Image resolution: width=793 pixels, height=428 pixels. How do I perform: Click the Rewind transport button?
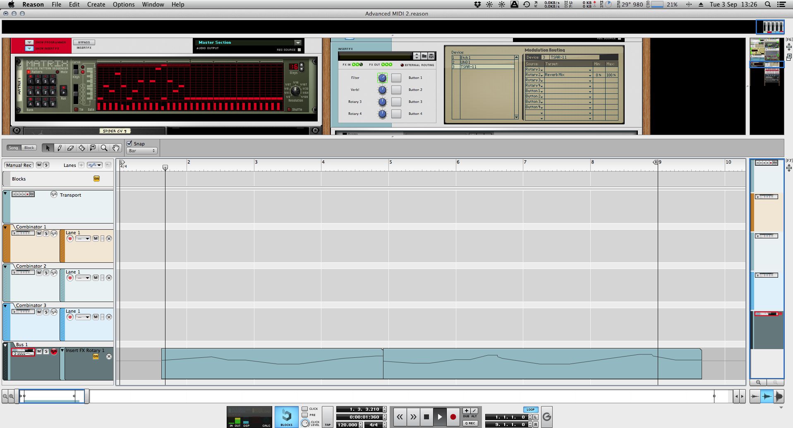(x=400, y=417)
